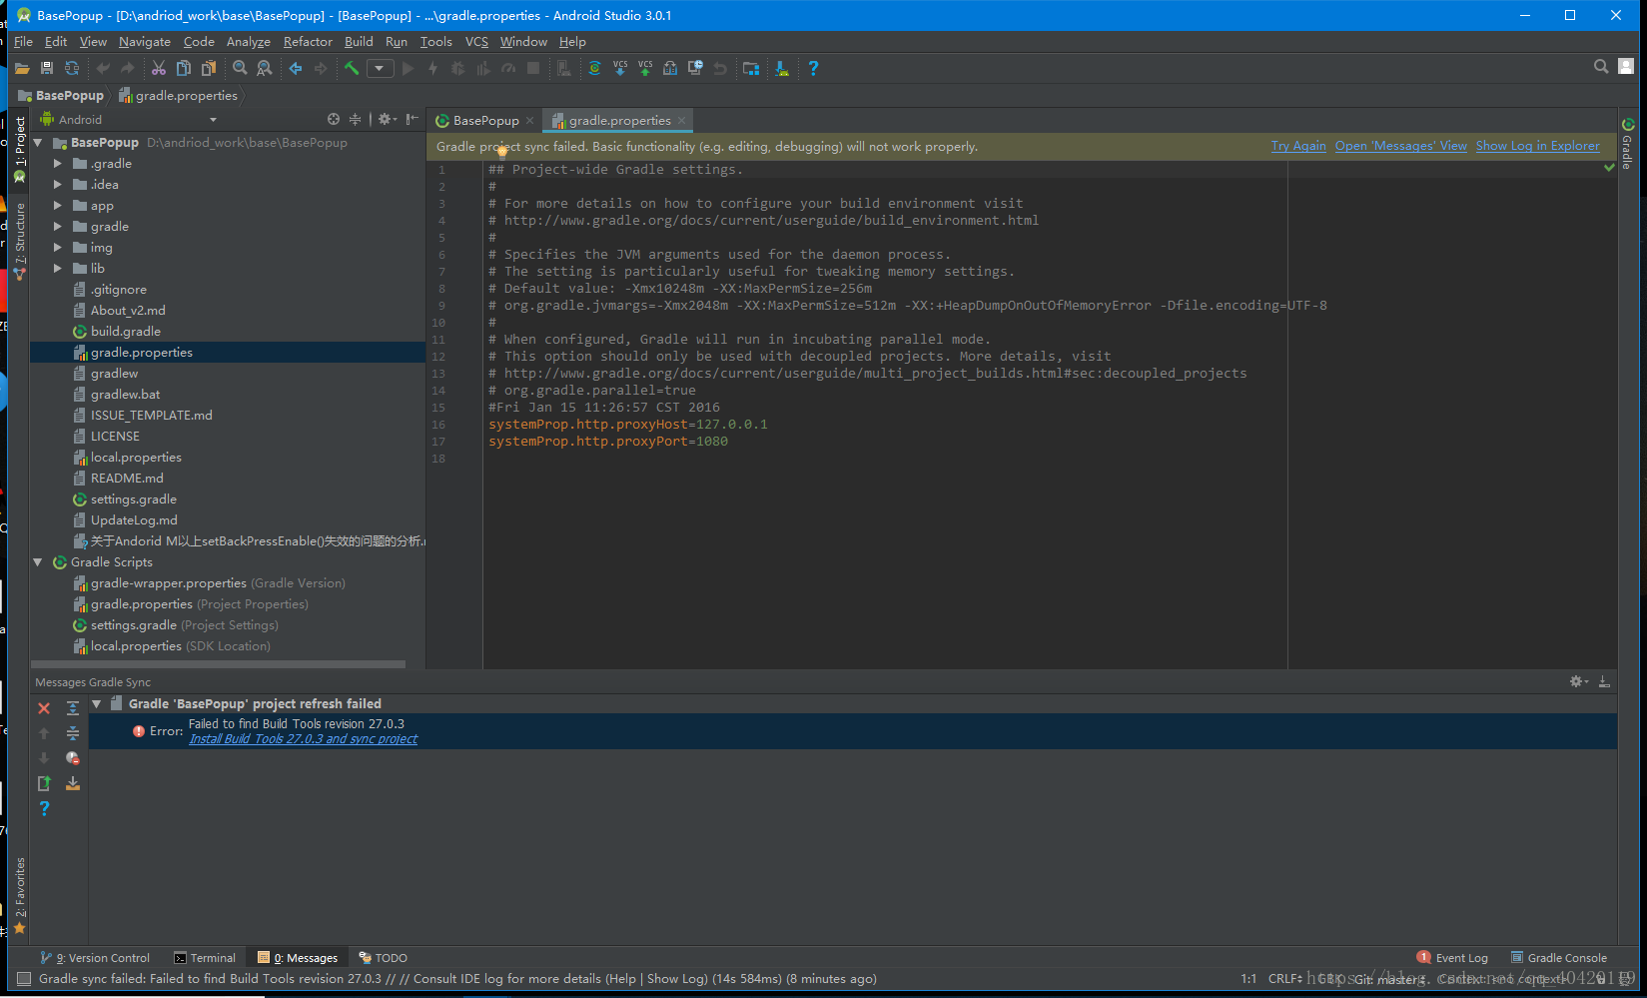
Task: Collapse the BasePopup root tree node
Action: click(38, 143)
